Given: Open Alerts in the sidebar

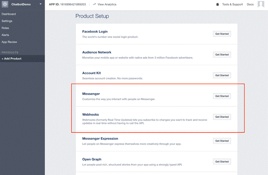Looking at the screenshot, I should 5,35.
